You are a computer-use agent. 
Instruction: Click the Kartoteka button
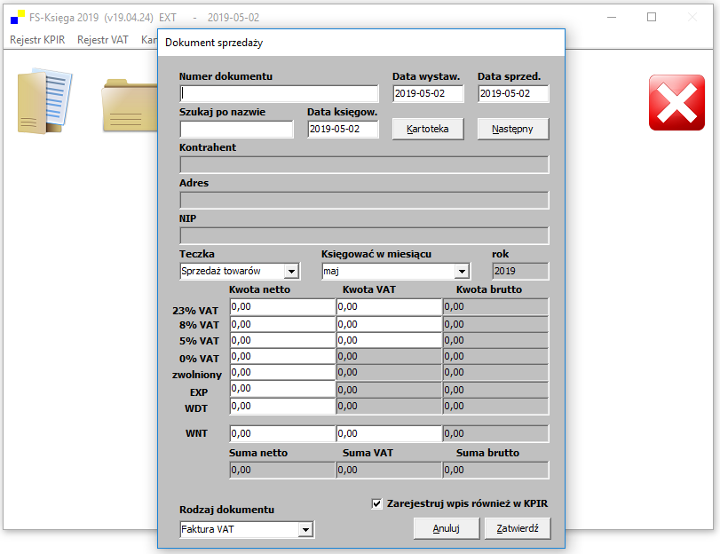tap(428, 129)
